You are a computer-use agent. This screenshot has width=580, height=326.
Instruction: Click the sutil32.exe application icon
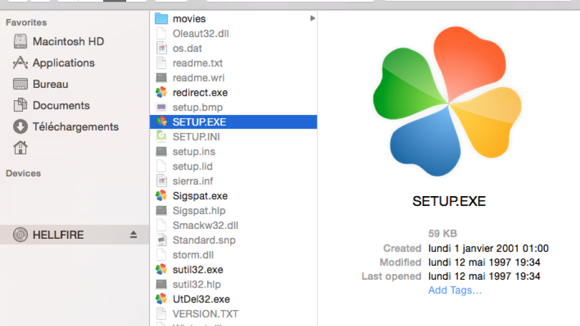point(161,269)
